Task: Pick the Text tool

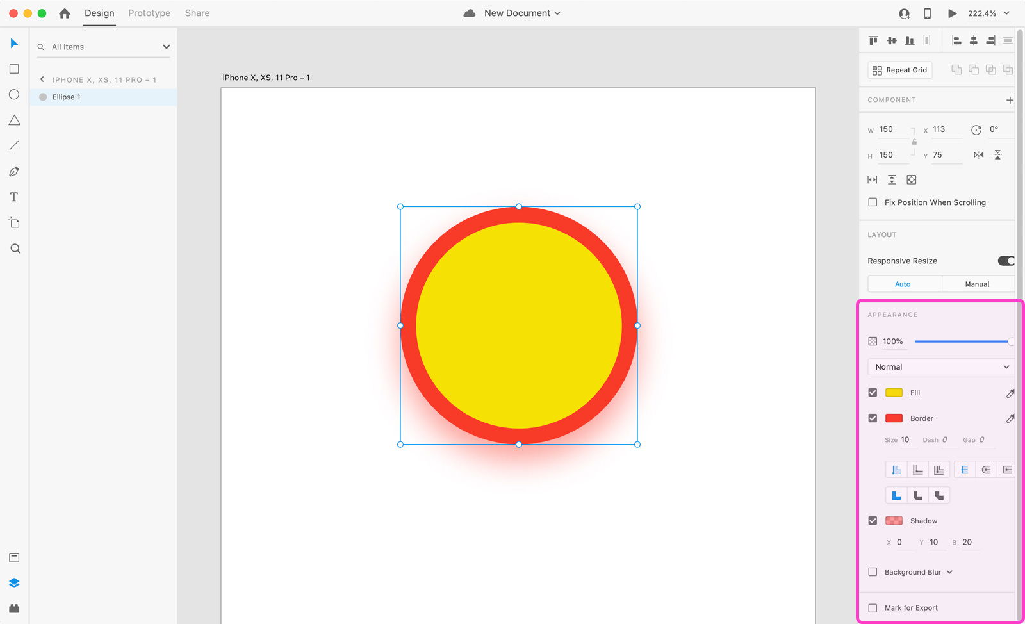Action: click(x=14, y=197)
